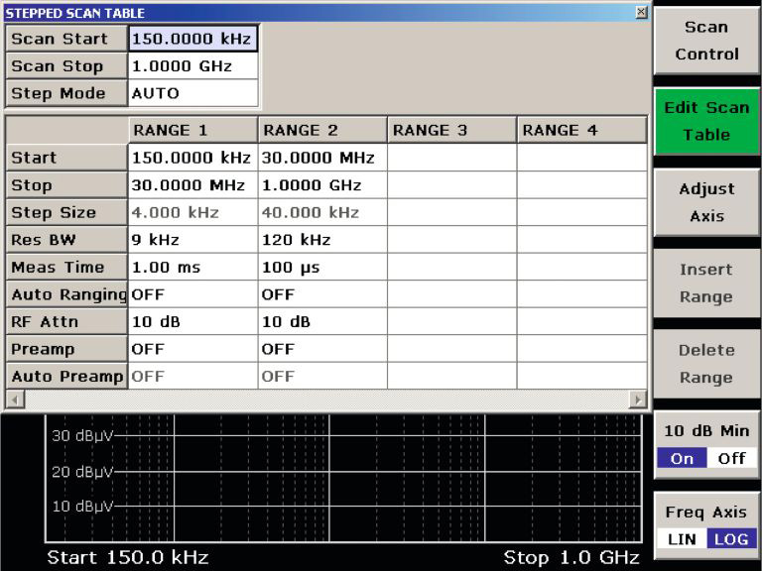
Task: Toggle 10 dB Min to On
Action: (682, 458)
